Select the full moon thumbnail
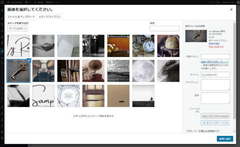 point(143,71)
